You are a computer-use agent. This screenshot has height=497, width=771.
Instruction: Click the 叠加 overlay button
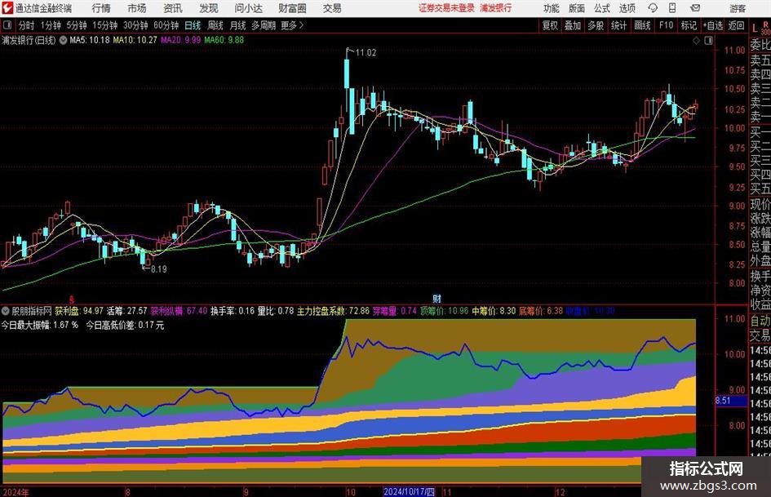pos(573,25)
